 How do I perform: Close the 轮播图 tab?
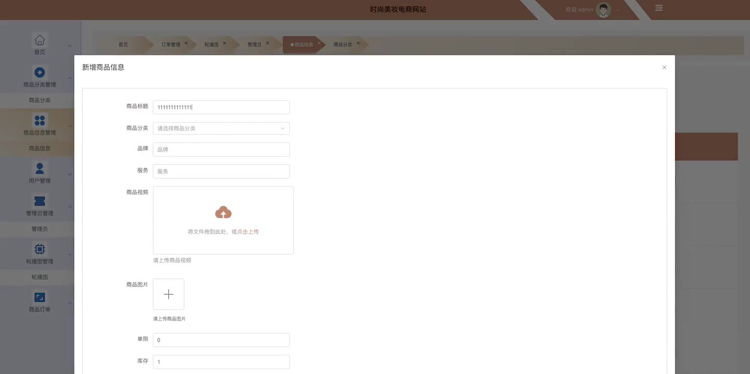(x=224, y=43)
